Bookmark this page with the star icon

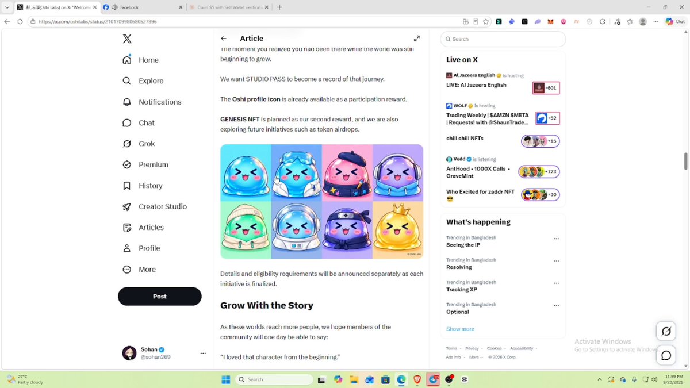486,22
